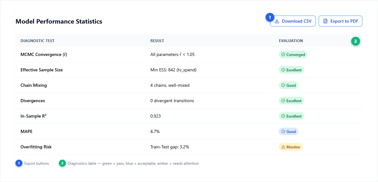Click the 4.7% MAPE value
Screen dimensions: 378x182
coord(155,131)
